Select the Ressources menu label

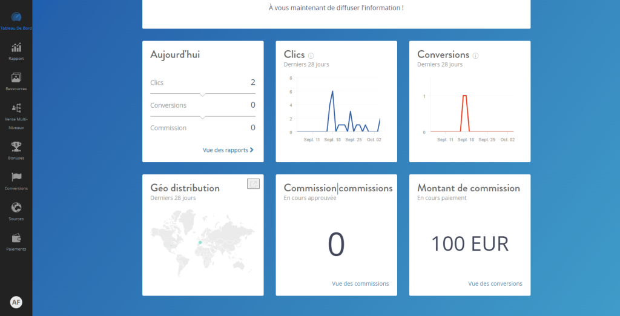point(16,89)
